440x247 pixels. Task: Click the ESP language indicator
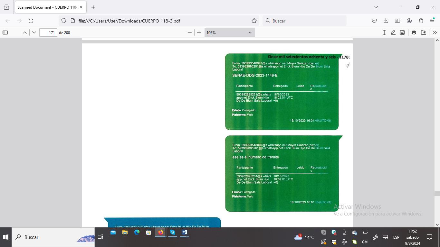[396, 237]
